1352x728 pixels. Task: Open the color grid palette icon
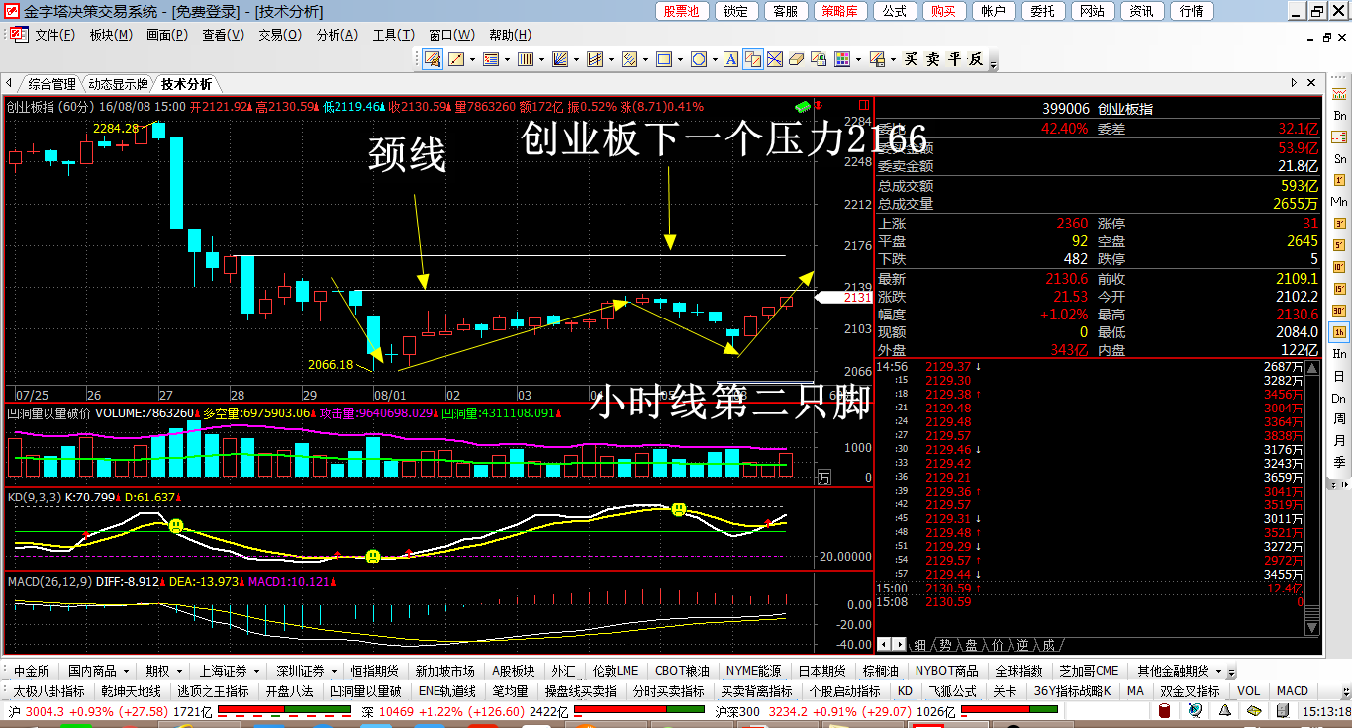click(842, 59)
